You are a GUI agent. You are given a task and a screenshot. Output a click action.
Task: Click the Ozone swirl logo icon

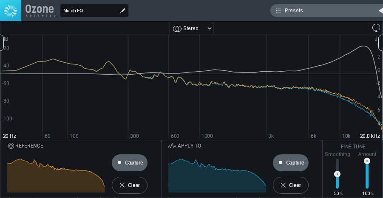click(11, 11)
